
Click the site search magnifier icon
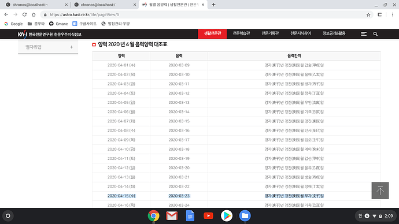pyautogui.click(x=375, y=34)
